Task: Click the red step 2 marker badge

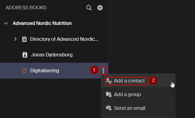Action: tap(153, 80)
